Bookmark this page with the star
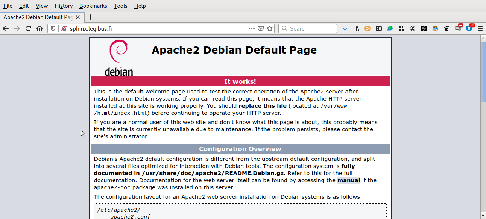Image resolution: width=486 pixels, height=219 pixels. coord(270,28)
